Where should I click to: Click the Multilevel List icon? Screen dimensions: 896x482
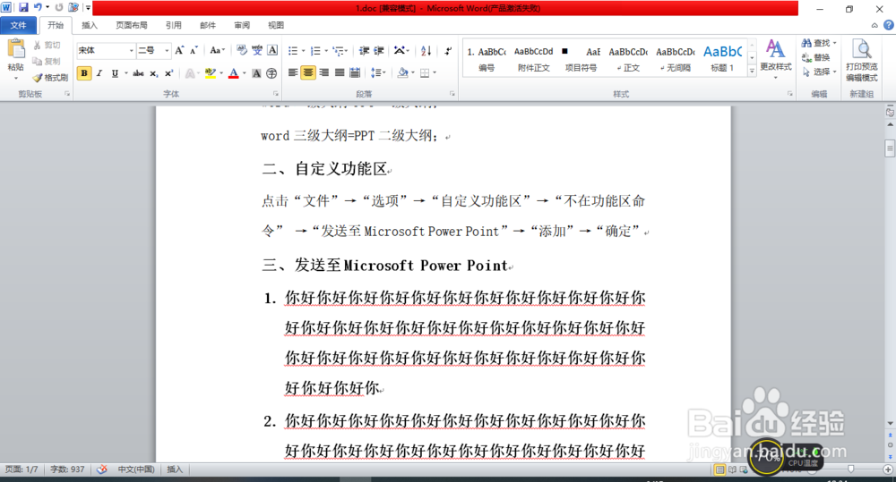coord(339,51)
